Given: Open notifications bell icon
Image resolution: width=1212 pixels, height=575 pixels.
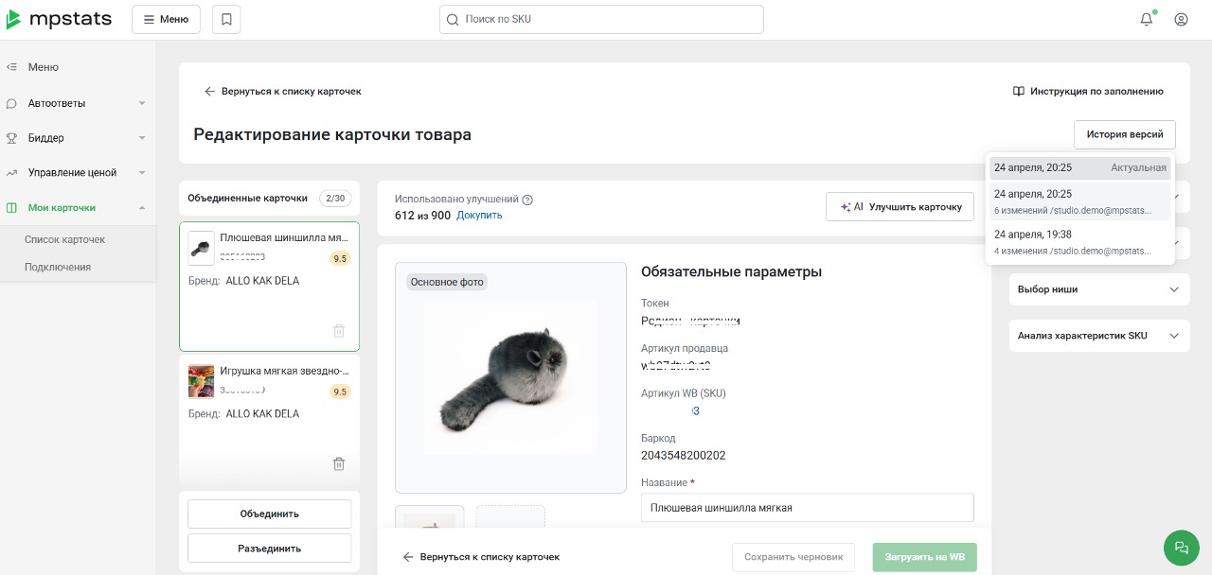Looking at the screenshot, I should (x=1147, y=19).
